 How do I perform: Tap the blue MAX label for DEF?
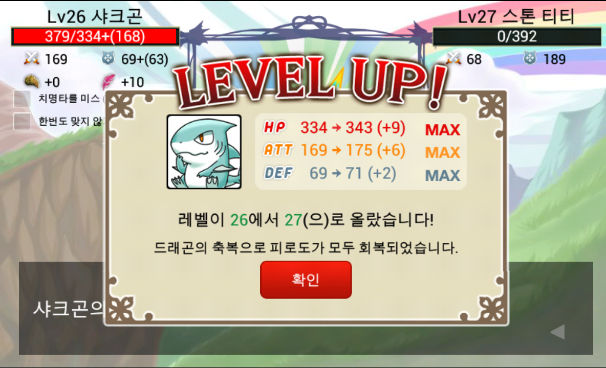(x=443, y=175)
